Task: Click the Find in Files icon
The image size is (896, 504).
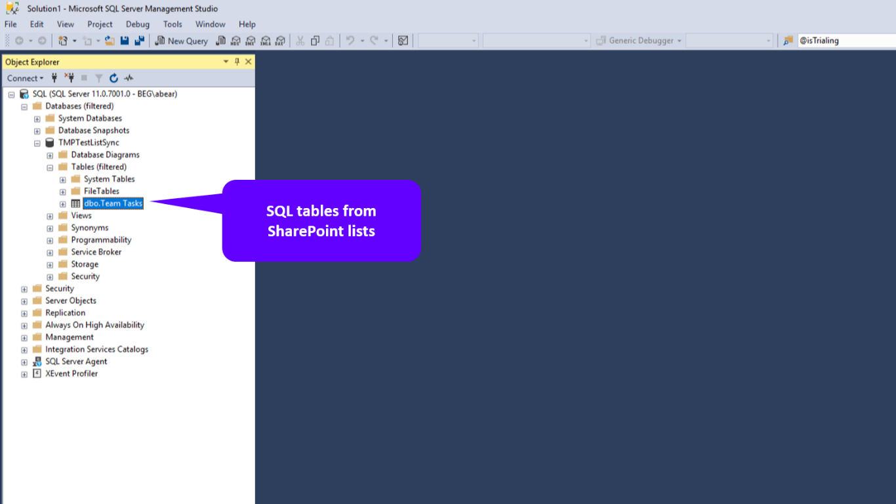Action: 788,41
